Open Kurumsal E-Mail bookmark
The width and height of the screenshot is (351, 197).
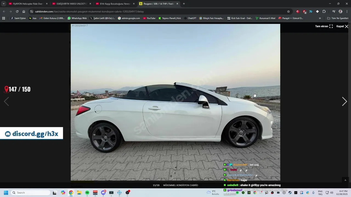pos(265,18)
